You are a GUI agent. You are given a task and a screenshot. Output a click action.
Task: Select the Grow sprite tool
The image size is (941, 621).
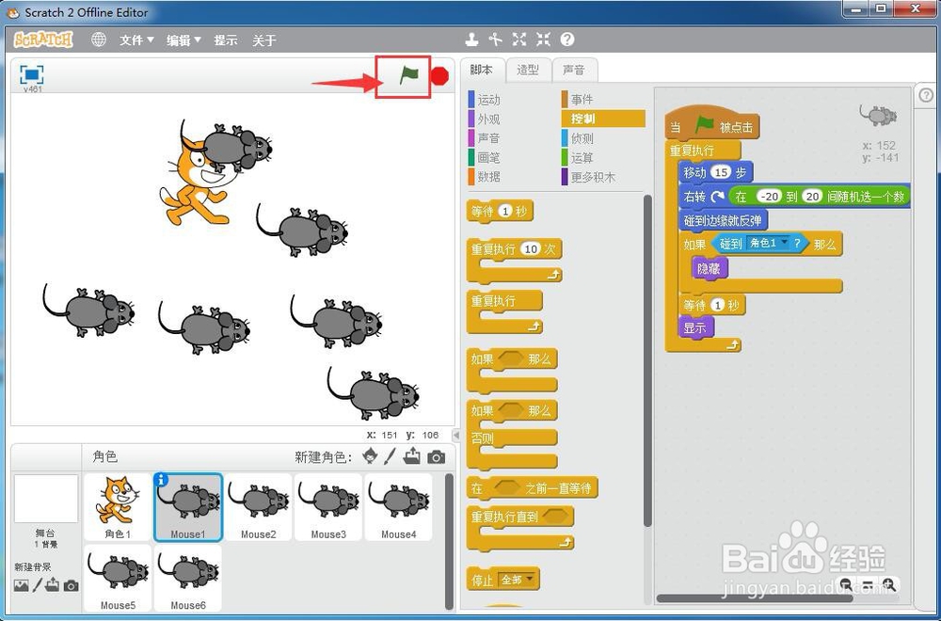(519, 40)
